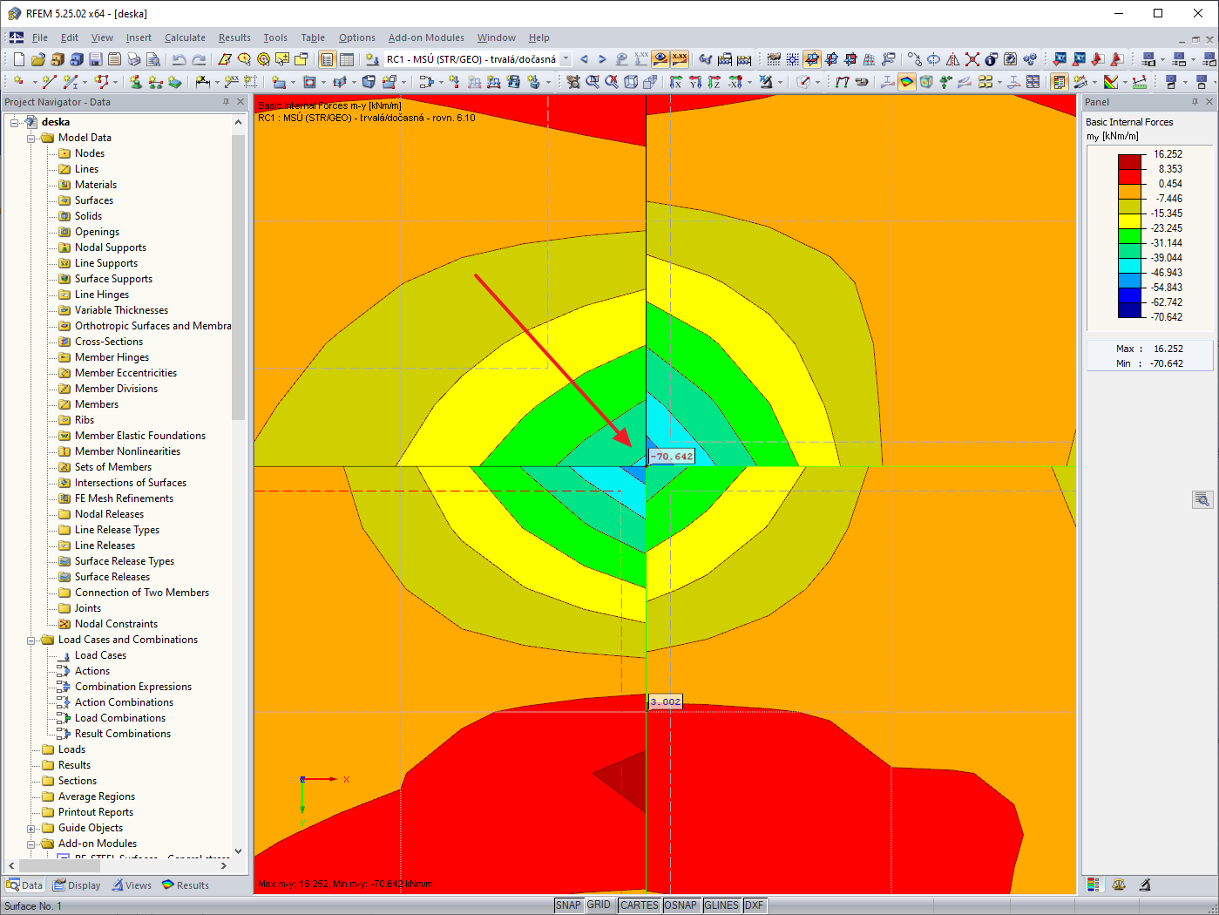Image resolution: width=1219 pixels, height=915 pixels.
Task: Toggle OSNAP in the status bar
Action: pos(681,905)
